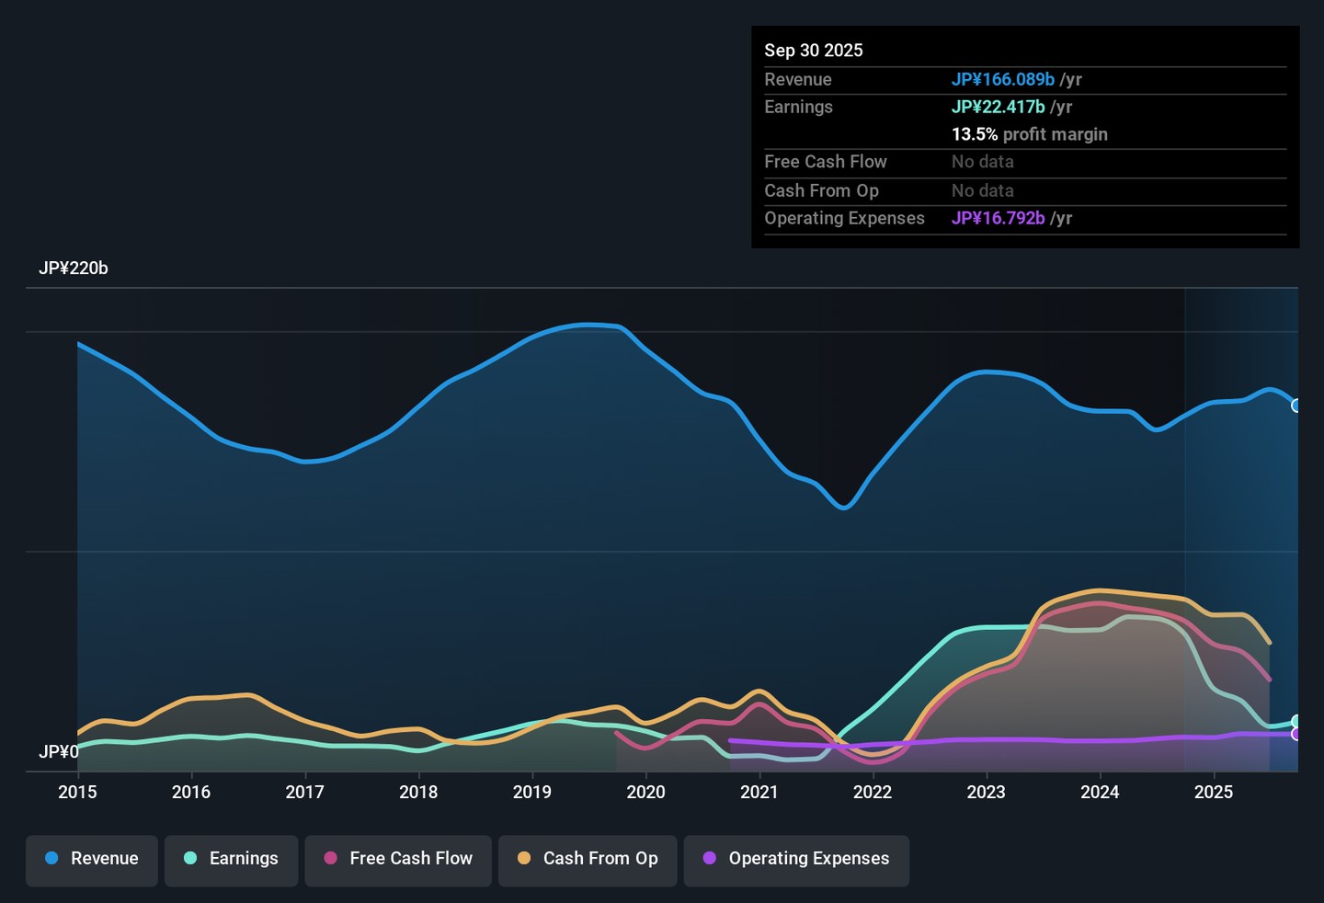
Task: Toggle Cash From Op legend button
Action: (588, 859)
